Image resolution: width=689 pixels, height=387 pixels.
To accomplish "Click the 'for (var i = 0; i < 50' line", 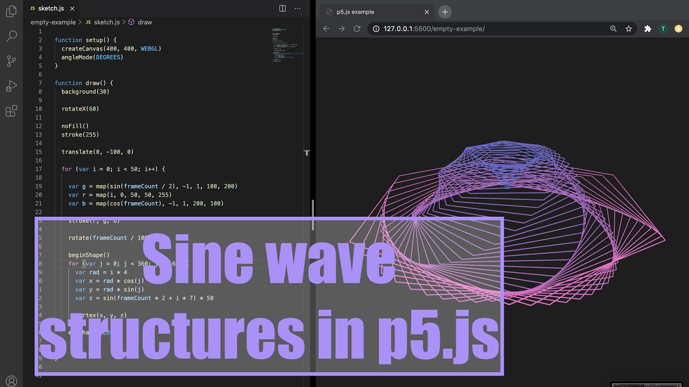I will tap(113, 169).
